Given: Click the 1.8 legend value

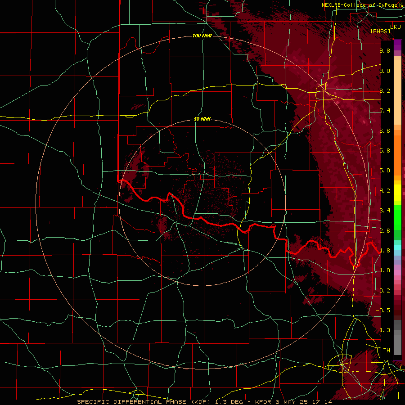Looking at the screenshot, I should [385, 251].
